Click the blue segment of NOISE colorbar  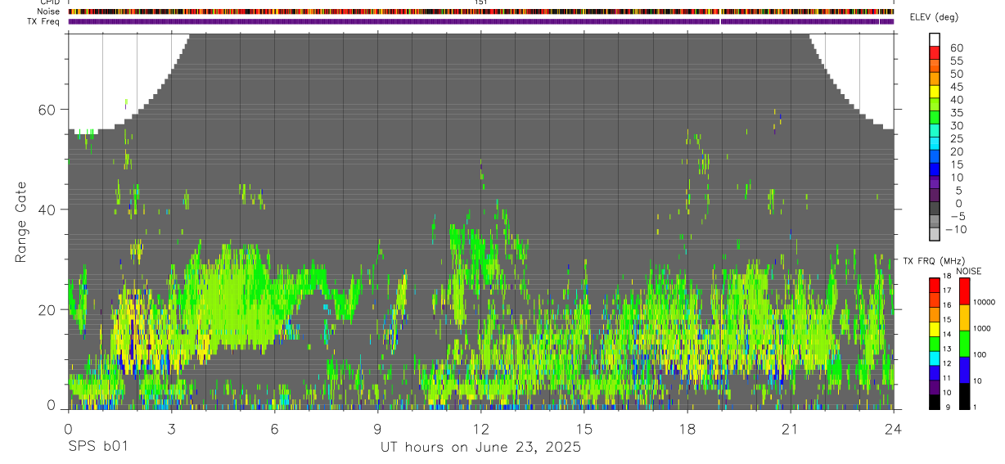point(964,370)
